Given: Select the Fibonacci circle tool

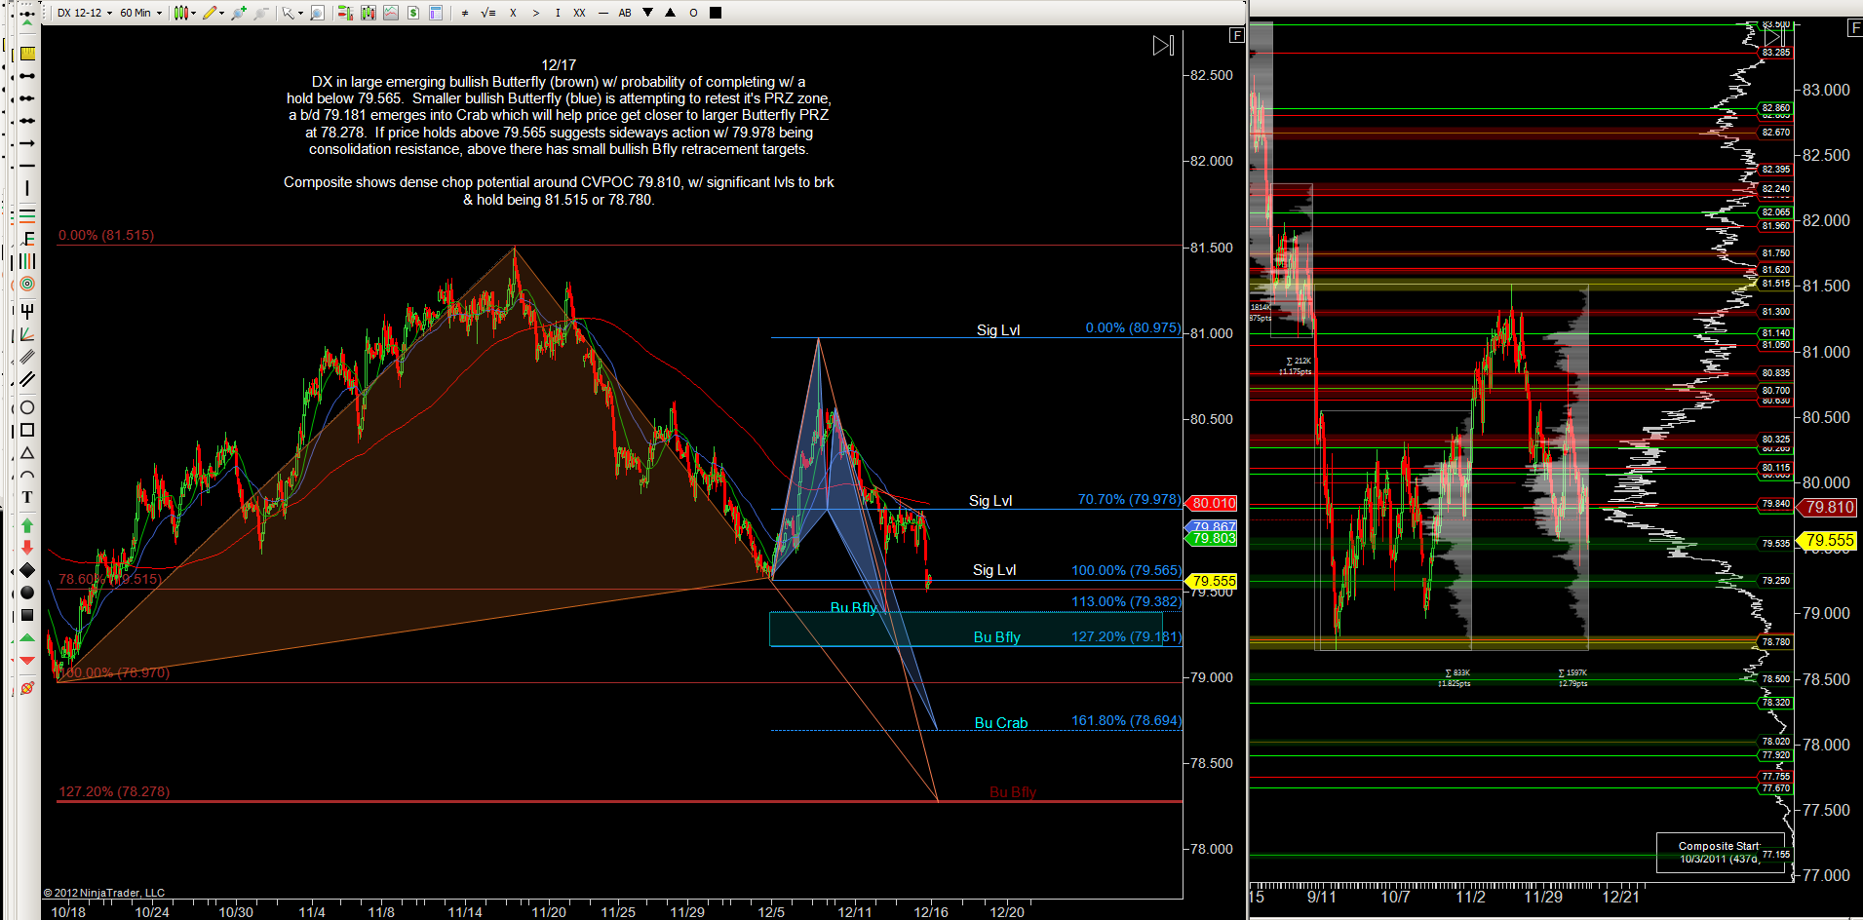Looking at the screenshot, I should 27,284.
